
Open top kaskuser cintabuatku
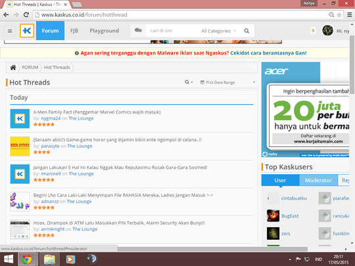tap(294, 198)
